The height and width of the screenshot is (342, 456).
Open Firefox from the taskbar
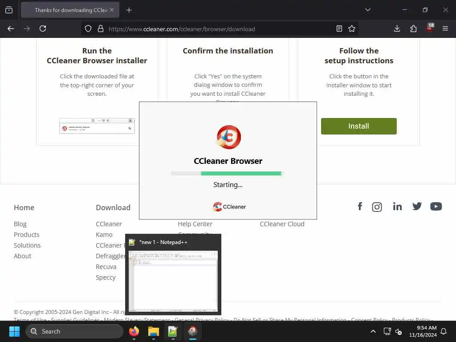click(x=134, y=331)
